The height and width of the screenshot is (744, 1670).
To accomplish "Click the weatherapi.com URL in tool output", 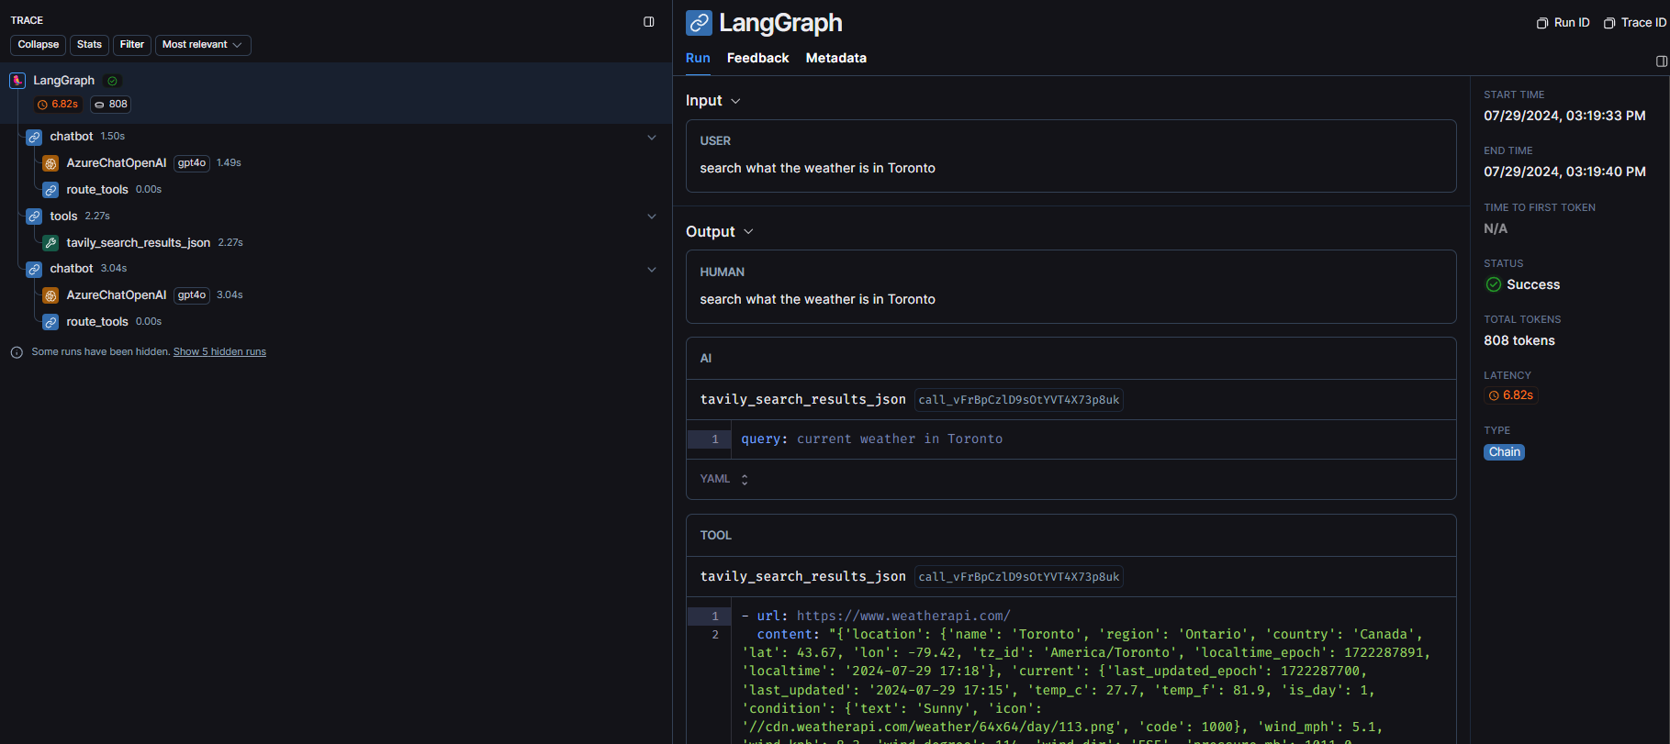I will 903,616.
